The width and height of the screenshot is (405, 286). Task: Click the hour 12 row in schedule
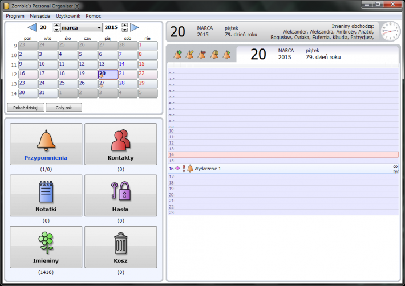(x=283, y=142)
